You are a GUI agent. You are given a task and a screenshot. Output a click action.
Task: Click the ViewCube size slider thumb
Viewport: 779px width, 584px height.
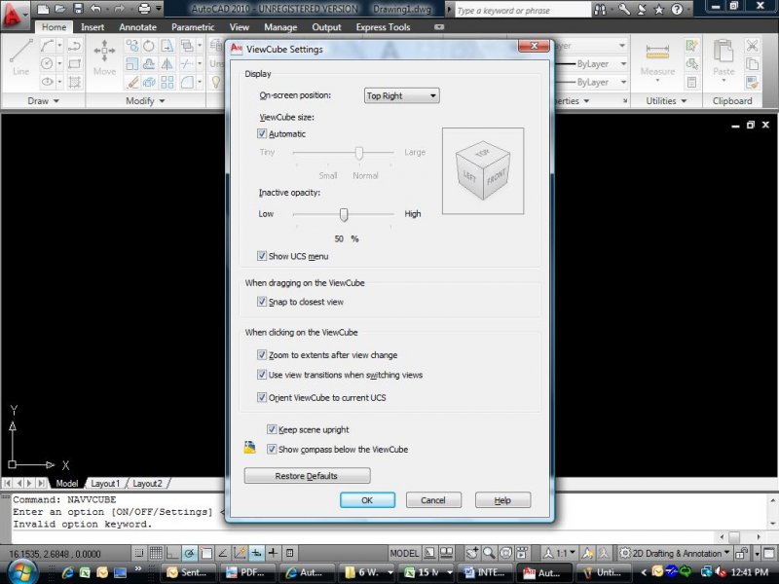358,153
